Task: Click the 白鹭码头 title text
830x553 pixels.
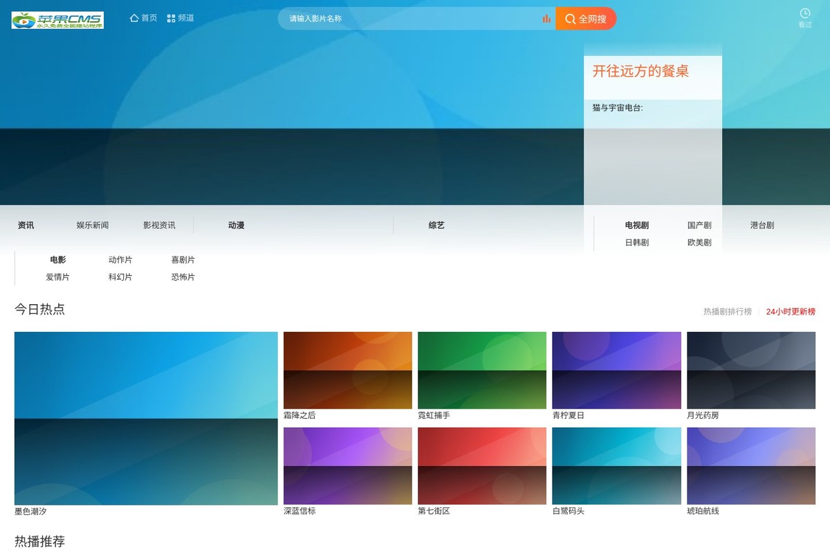Action: pyautogui.click(x=568, y=511)
